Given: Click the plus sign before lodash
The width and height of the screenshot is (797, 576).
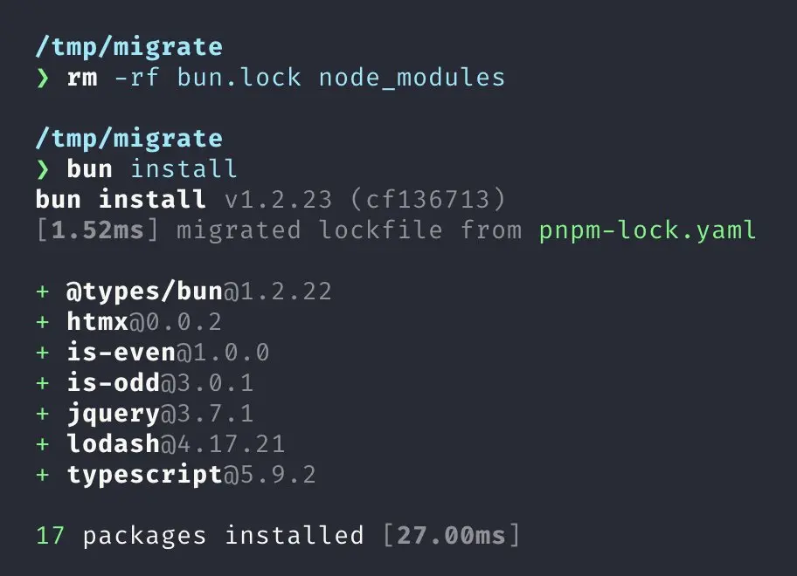Looking at the screenshot, I should tap(43, 444).
